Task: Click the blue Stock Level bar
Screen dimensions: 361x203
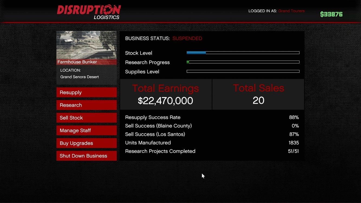Action: (243, 53)
